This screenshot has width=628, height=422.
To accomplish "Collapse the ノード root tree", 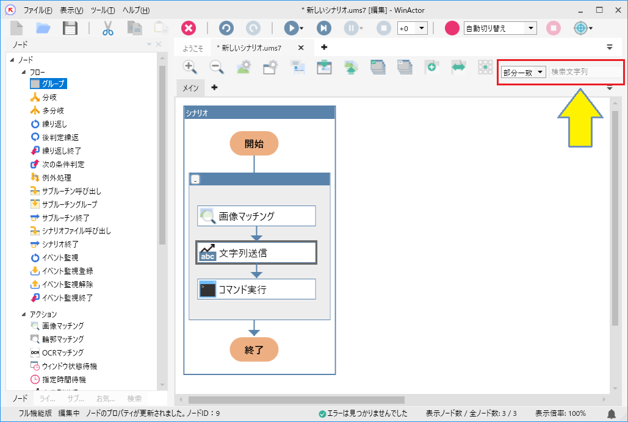I will click(x=12, y=60).
